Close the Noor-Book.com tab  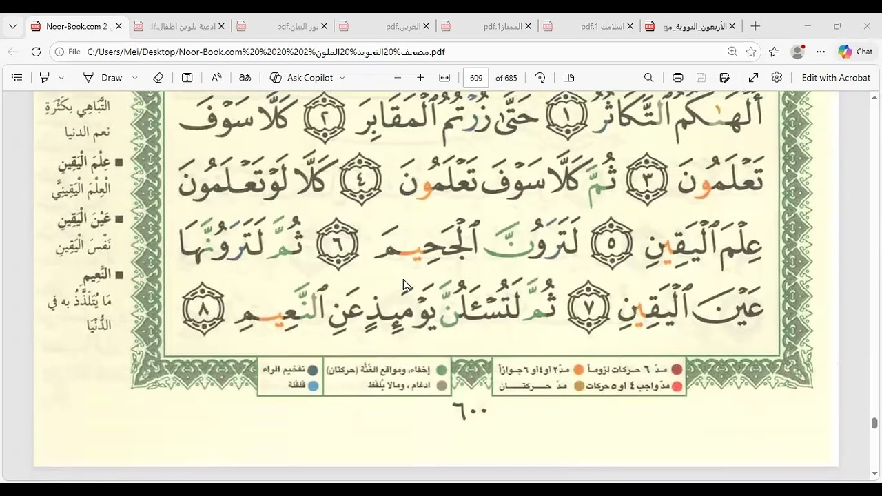click(119, 26)
